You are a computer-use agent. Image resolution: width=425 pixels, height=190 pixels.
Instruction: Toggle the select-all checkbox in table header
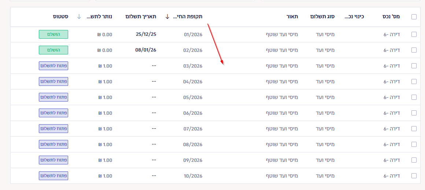pos(414,17)
